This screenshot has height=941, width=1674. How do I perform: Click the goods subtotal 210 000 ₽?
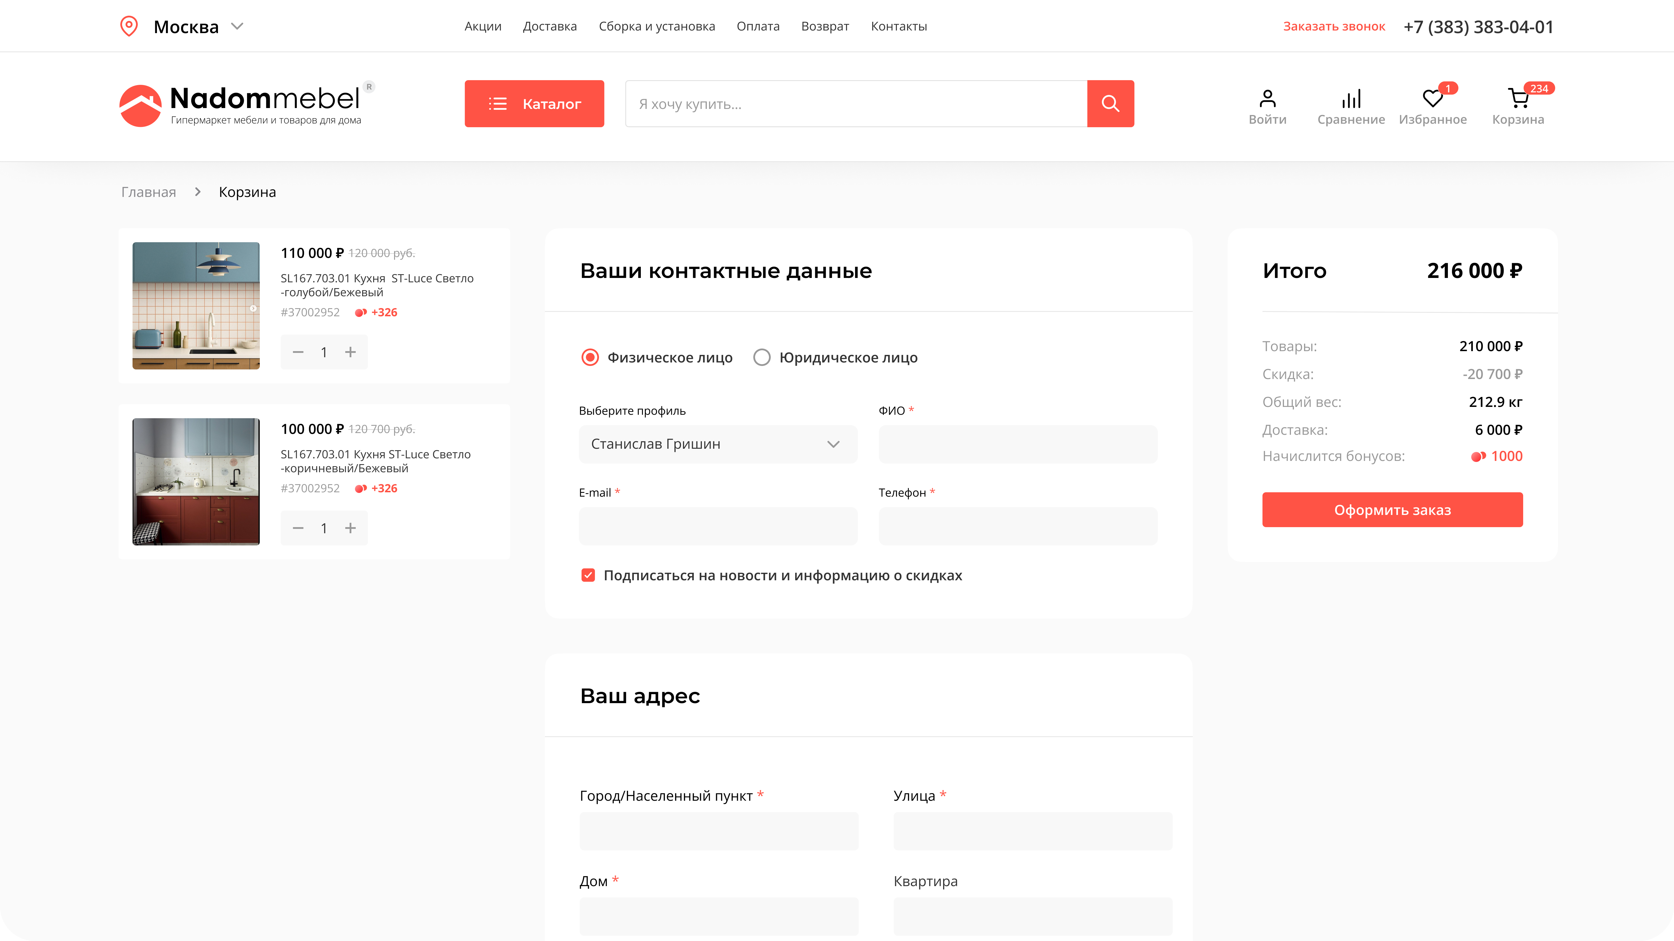coord(1491,346)
